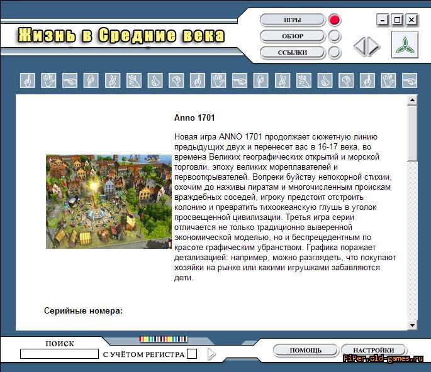Click the ПОИСК search input field
431x372 pixels.
pos(59,354)
